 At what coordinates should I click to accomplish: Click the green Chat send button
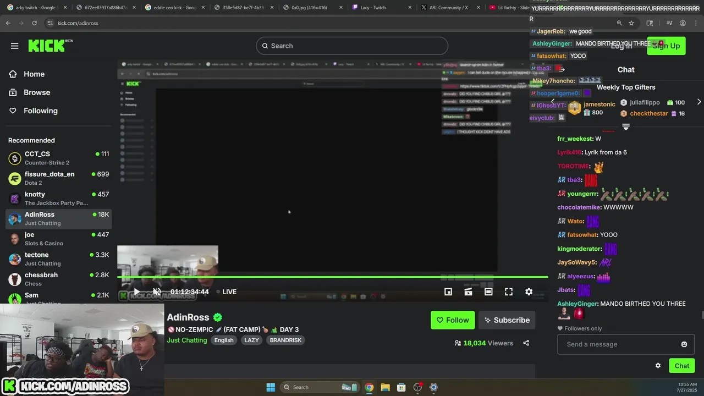(x=682, y=366)
